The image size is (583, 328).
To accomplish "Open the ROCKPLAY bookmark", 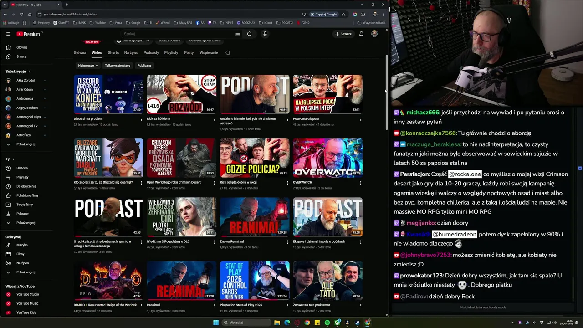I will pos(246,22).
